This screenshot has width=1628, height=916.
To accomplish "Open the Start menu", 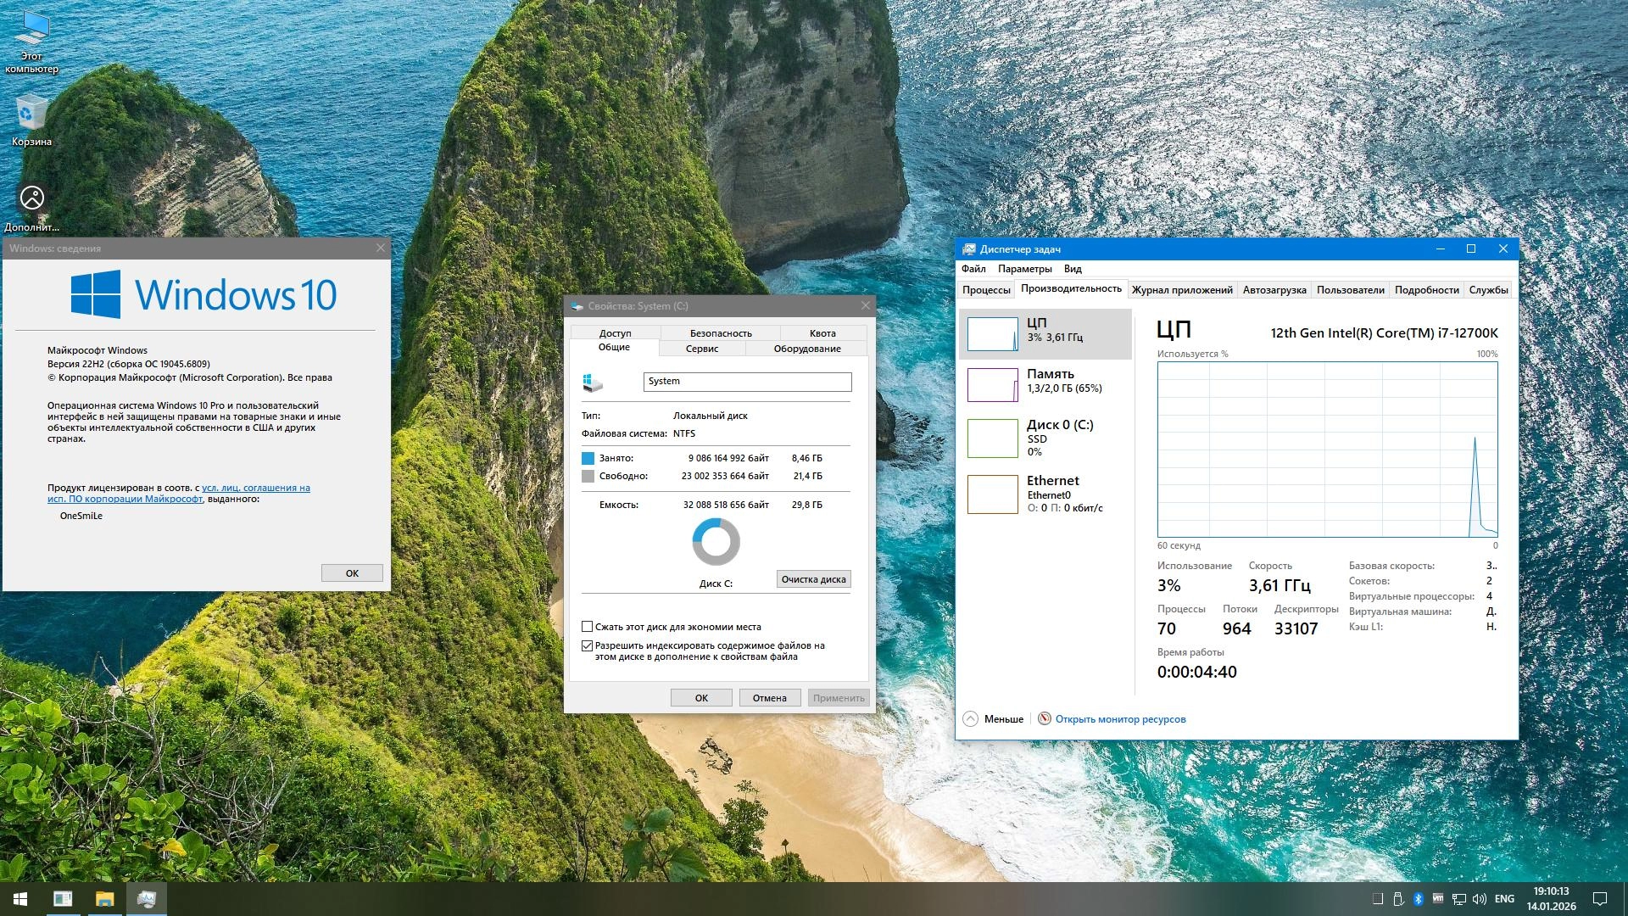I will point(20,899).
